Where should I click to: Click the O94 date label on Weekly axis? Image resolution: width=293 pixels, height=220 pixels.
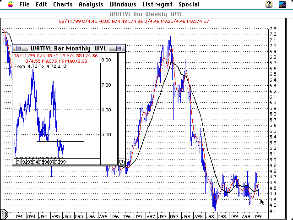(x=31, y=217)
